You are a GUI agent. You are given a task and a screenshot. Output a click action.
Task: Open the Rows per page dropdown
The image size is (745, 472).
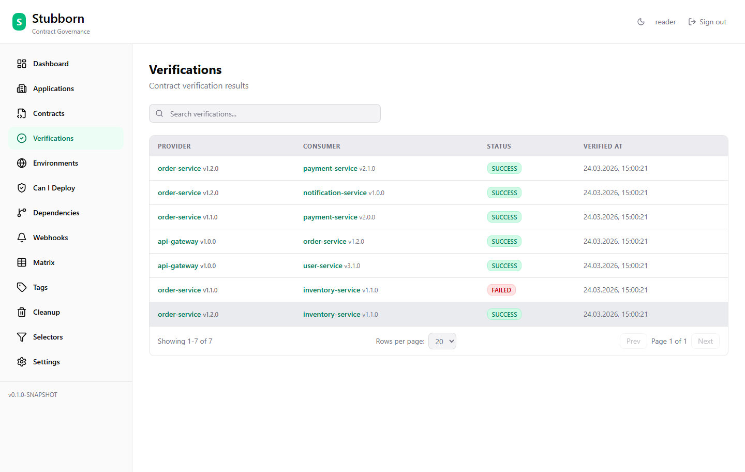click(442, 341)
